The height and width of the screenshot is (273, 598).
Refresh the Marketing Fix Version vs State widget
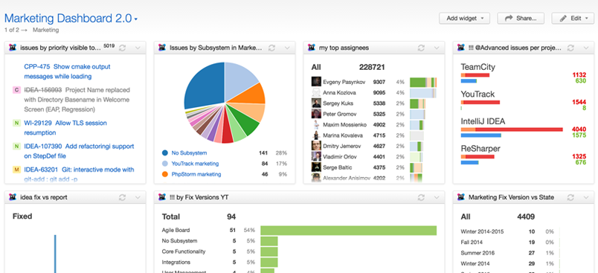click(571, 197)
